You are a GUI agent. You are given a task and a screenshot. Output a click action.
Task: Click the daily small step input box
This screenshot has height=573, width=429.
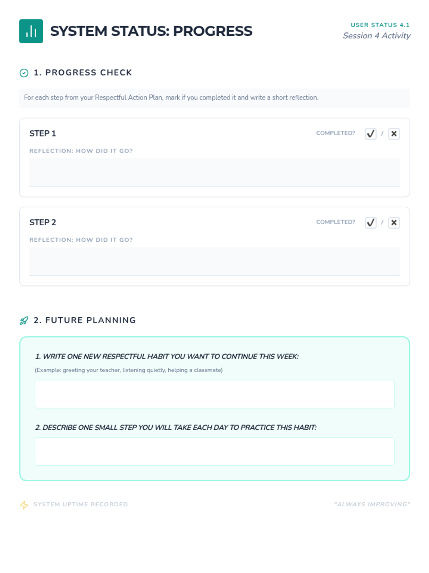[x=214, y=451]
